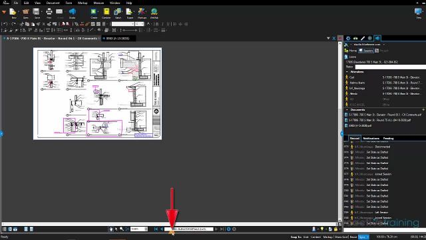
Task: Open the binoculars search tab in right panel
Action: pyautogui.click(x=355, y=38)
